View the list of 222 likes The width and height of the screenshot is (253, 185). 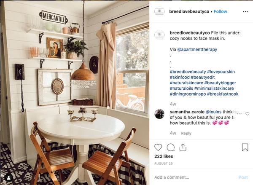164,156
